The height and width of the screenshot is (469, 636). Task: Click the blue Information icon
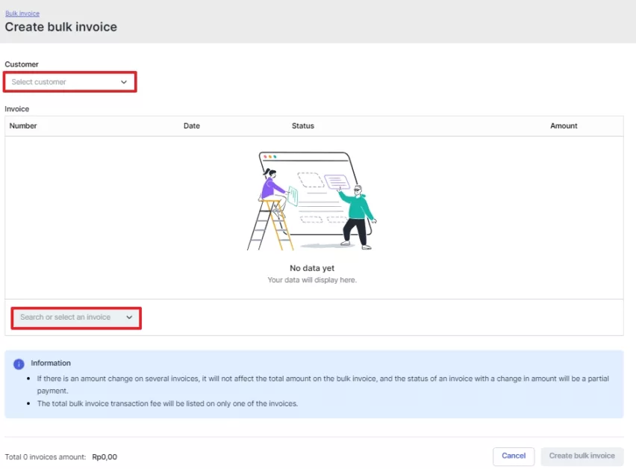[x=19, y=364]
